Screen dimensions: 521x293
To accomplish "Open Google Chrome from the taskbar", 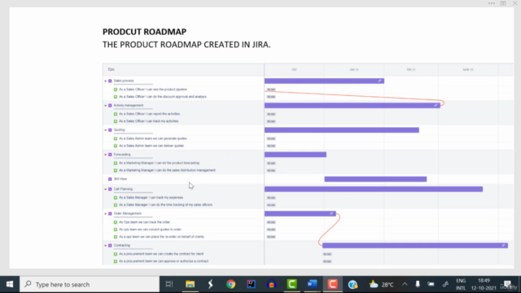I will tap(230, 284).
